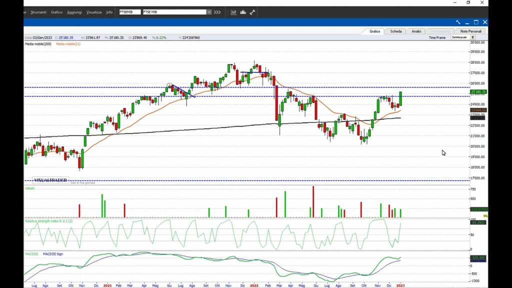Click the MACD(9) Sign label

pos(53,254)
